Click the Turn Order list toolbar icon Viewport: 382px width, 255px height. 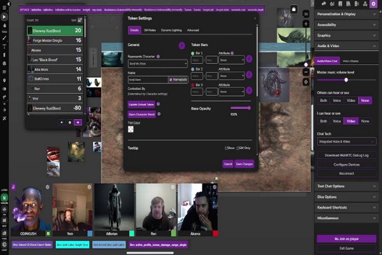click(4, 72)
